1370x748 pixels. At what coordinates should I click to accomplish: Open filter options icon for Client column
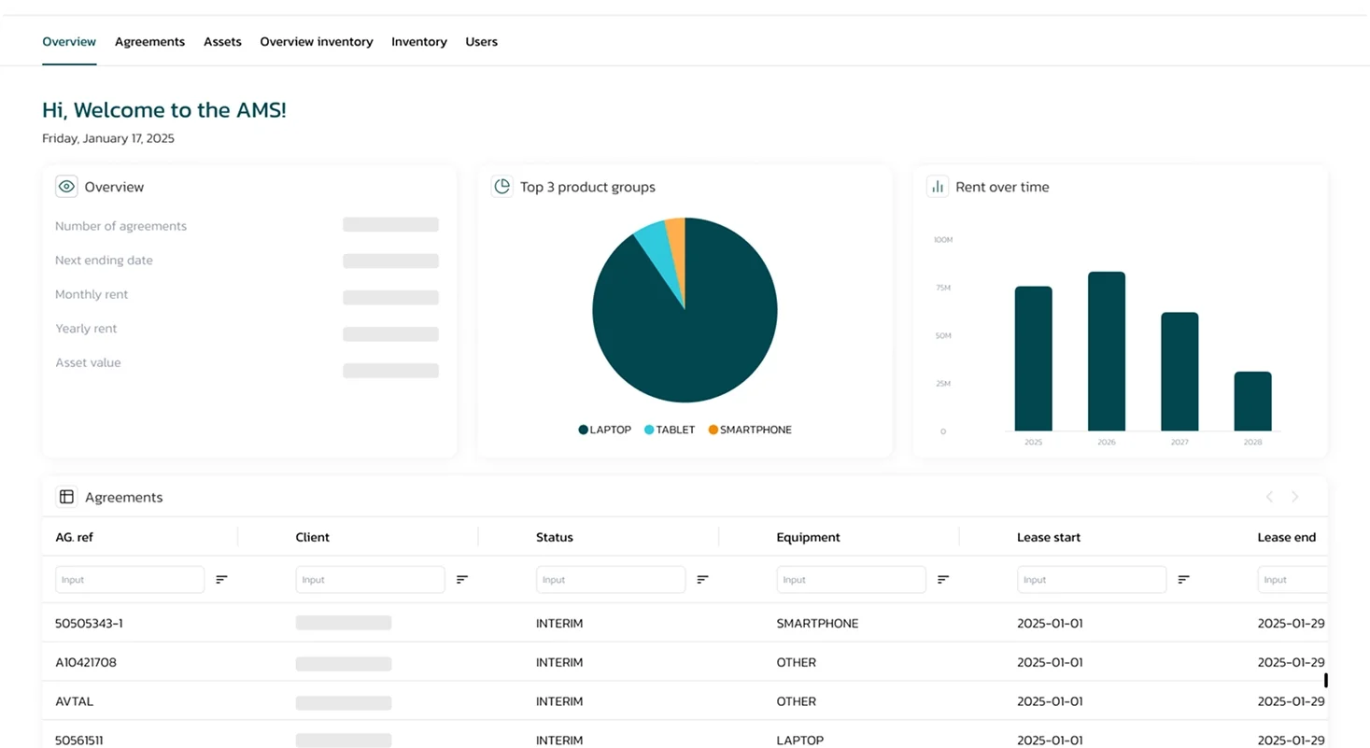462,580
